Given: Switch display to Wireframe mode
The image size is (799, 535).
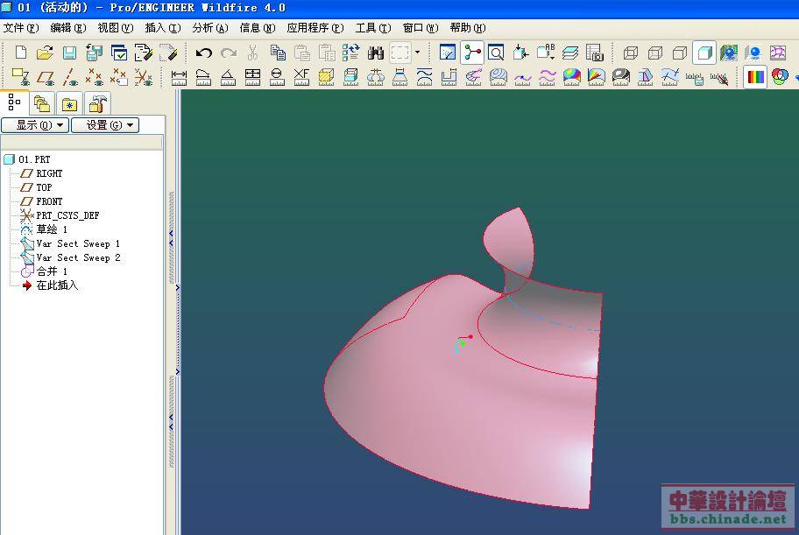Looking at the screenshot, I should pyautogui.click(x=630, y=53).
